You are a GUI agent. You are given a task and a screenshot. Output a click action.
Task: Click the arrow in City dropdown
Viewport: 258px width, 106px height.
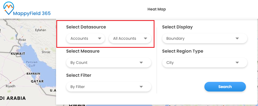(x=237, y=63)
